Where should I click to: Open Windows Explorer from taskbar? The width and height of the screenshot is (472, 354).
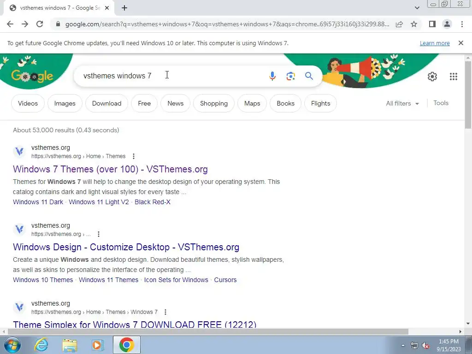click(70, 345)
